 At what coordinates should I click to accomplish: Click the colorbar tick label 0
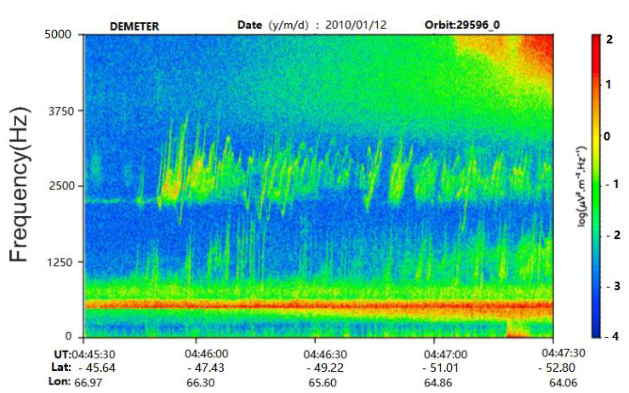tap(607, 136)
